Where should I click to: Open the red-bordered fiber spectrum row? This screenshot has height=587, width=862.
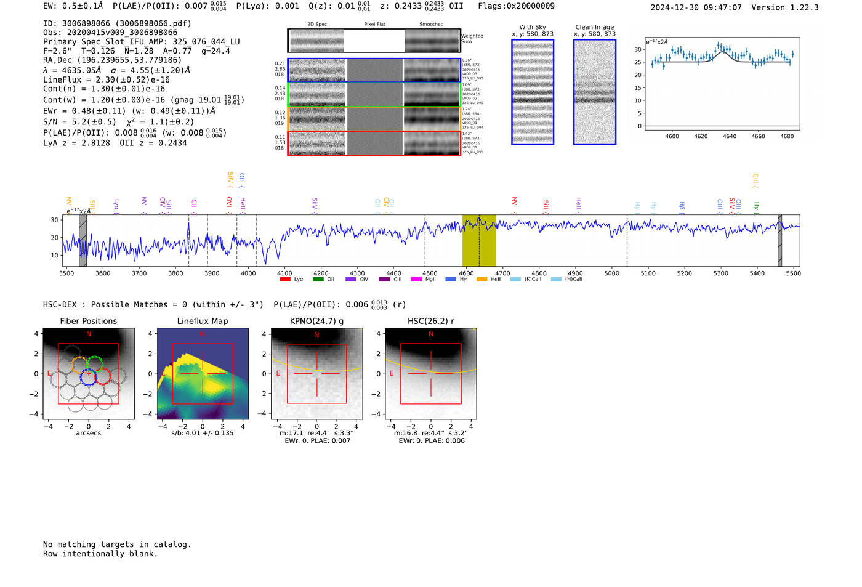click(x=374, y=143)
